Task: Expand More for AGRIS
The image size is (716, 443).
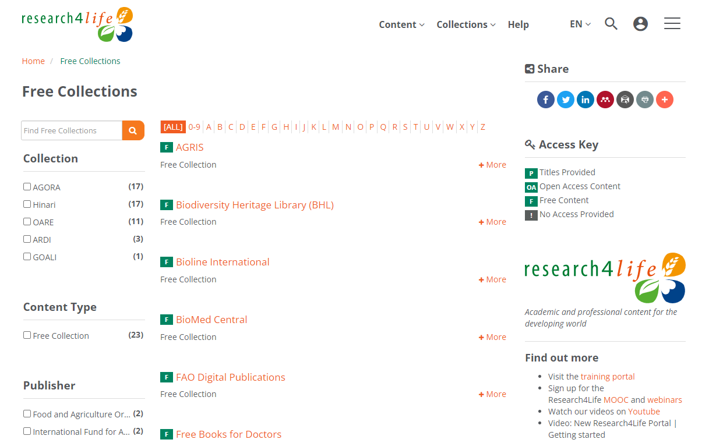Action: pyautogui.click(x=492, y=165)
